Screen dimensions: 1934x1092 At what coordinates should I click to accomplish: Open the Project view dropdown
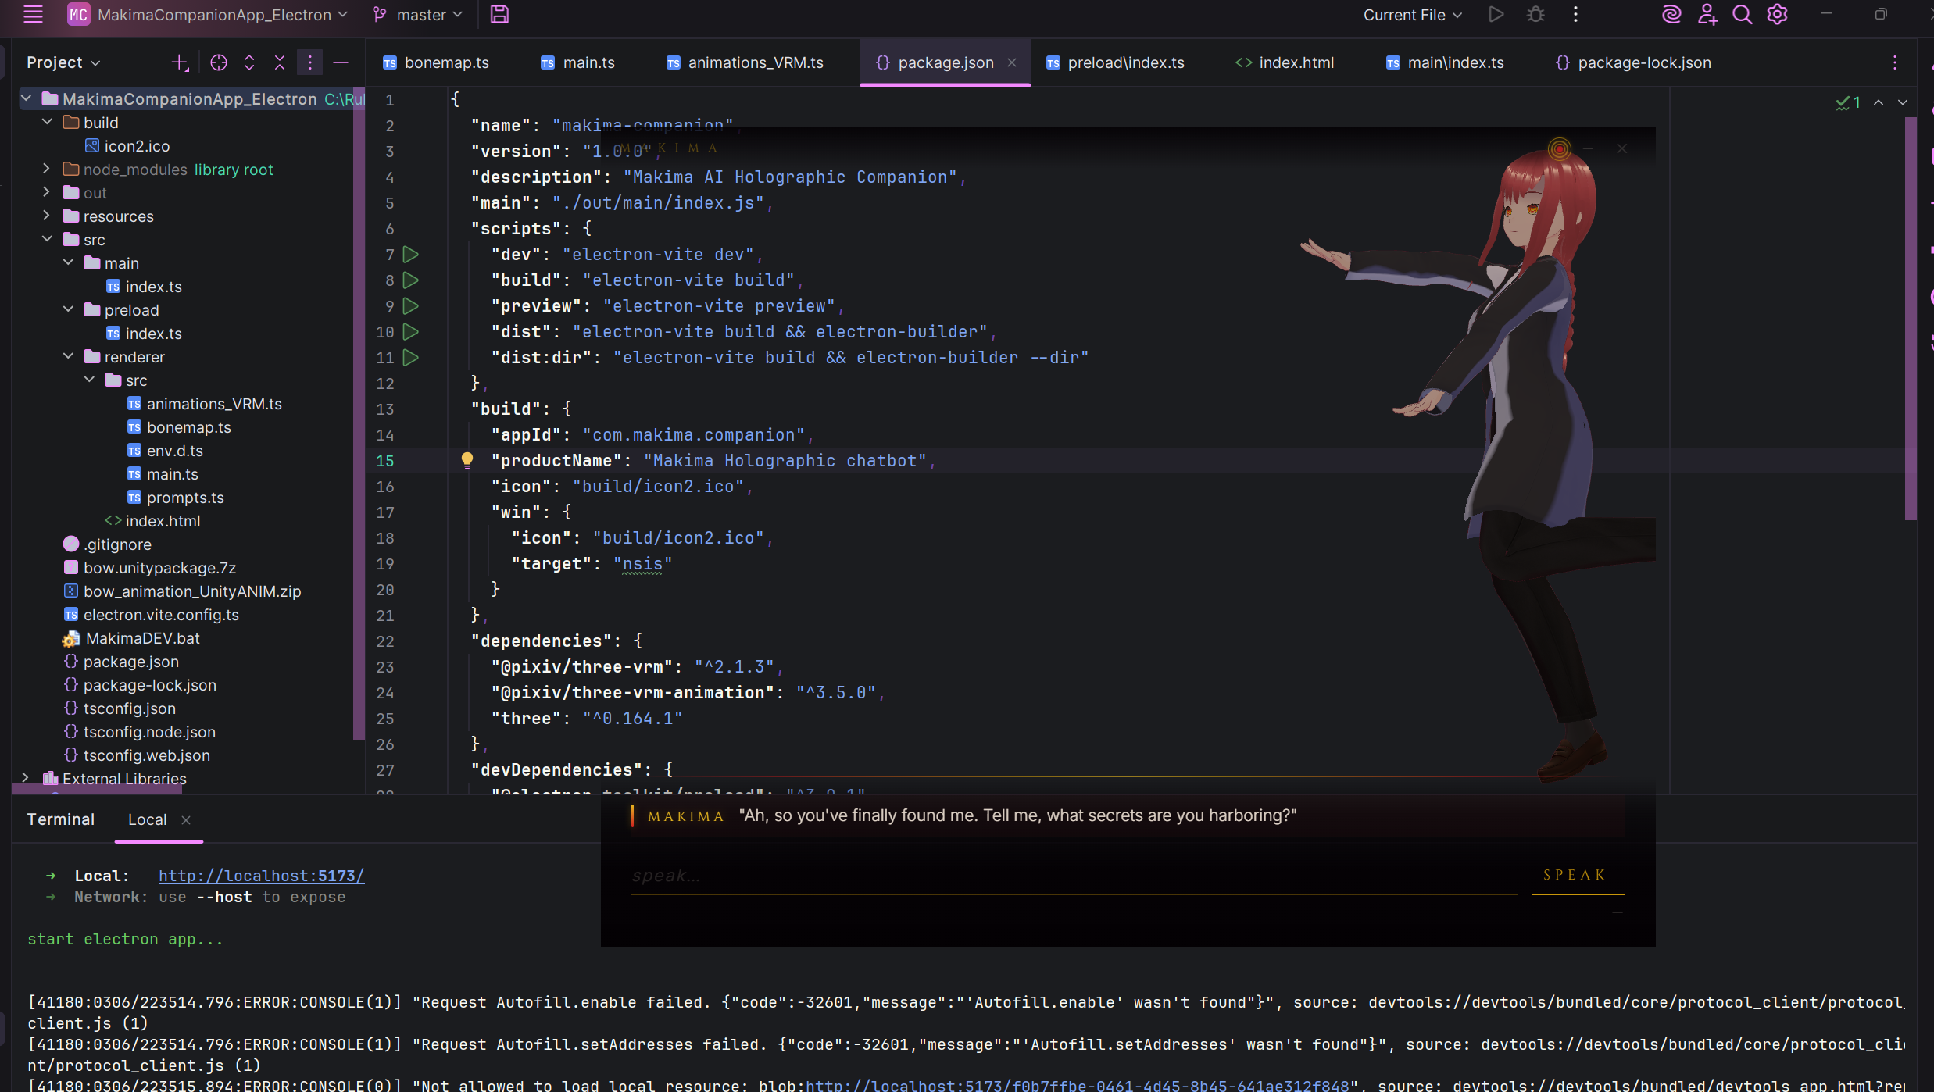(x=63, y=62)
